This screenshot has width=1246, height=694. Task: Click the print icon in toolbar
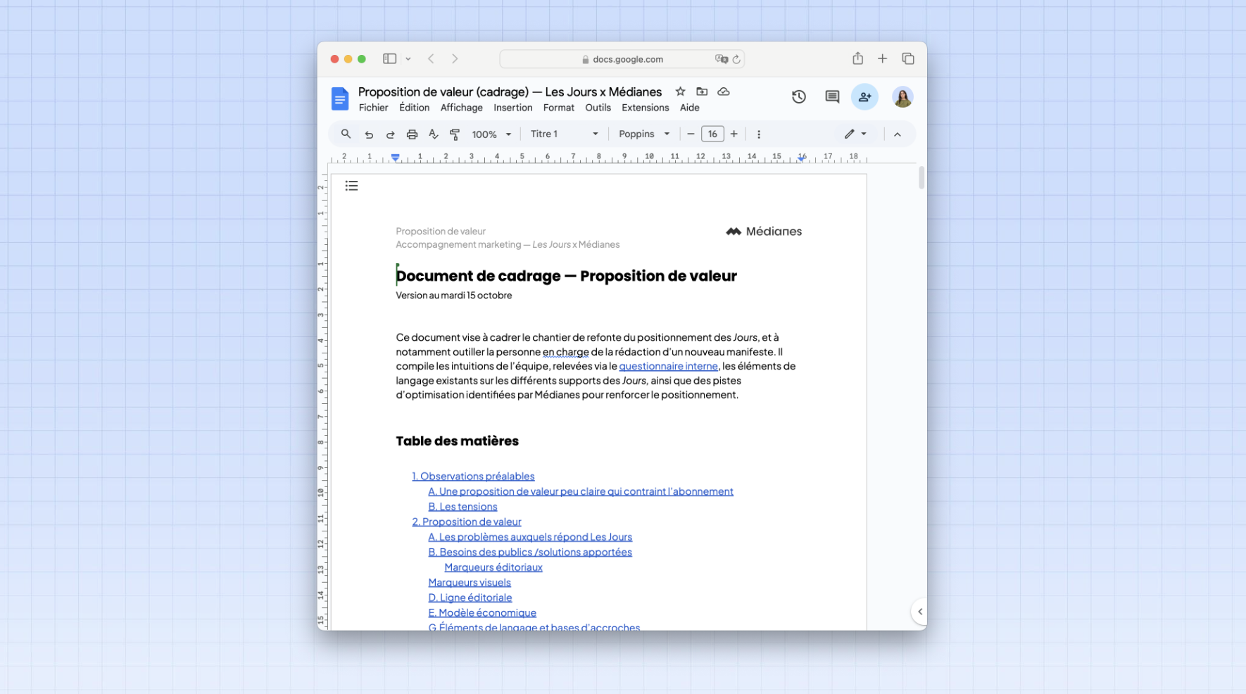[x=412, y=134]
